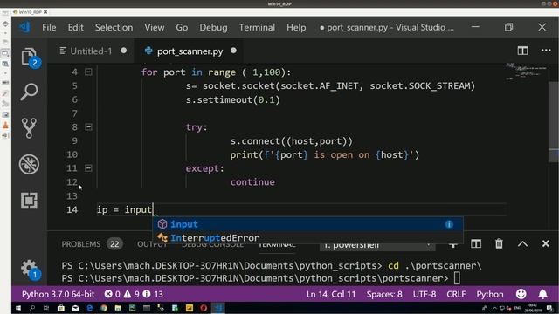Click unsaved dot on Untitled-1 tab
The height and width of the screenshot is (314, 559).
pyautogui.click(x=124, y=51)
